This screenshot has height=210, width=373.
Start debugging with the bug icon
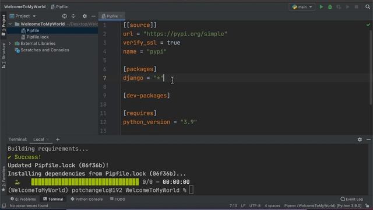[x=330, y=7]
